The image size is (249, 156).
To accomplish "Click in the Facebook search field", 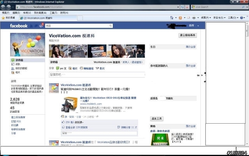I will [x=77, y=26].
